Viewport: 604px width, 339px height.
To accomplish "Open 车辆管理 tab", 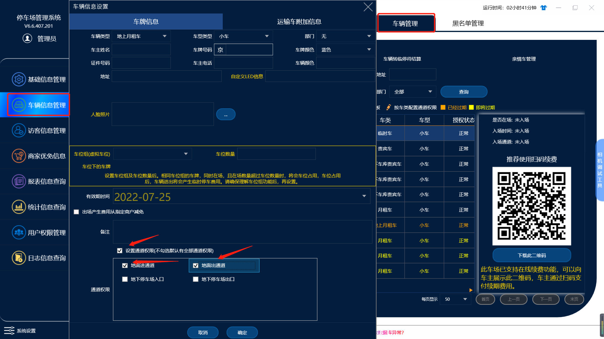I will [405, 23].
